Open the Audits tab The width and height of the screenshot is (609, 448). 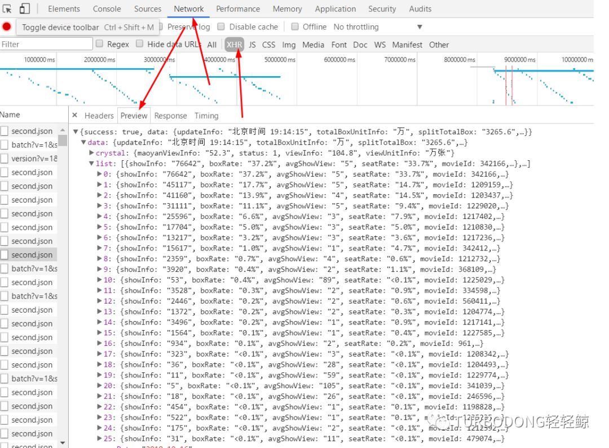pyautogui.click(x=420, y=8)
